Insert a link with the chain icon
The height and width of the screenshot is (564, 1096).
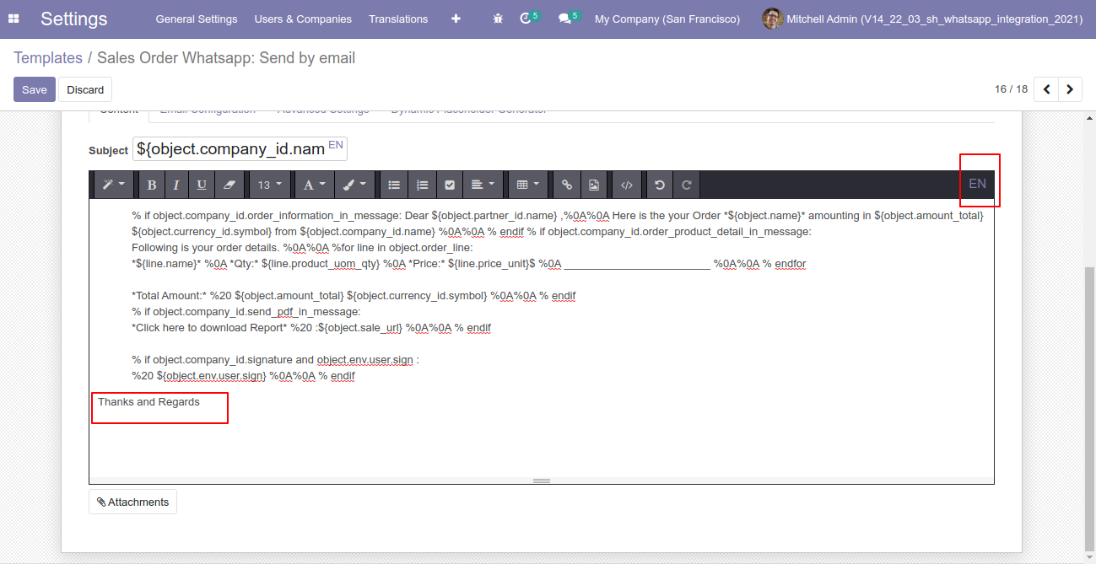(567, 185)
